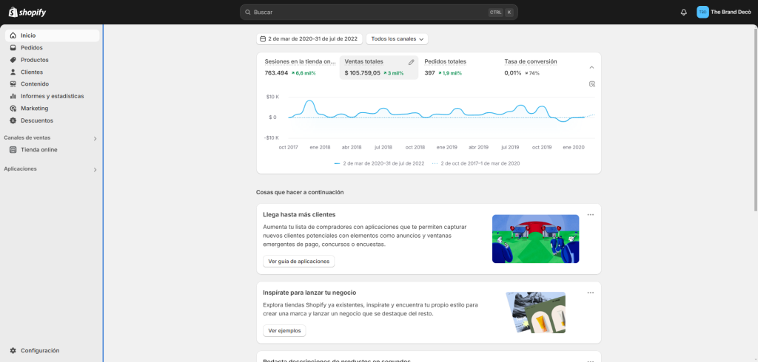This screenshot has width=758, height=362.
Task: Click the Buscar search field
Action: point(370,13)
